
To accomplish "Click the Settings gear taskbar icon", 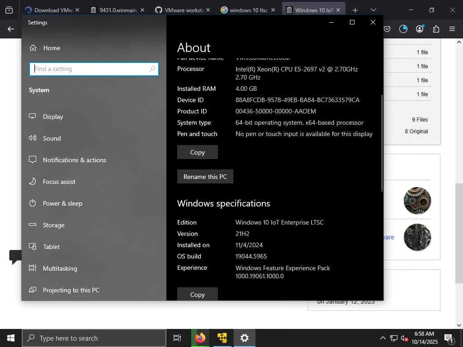I will pos(245,338).
